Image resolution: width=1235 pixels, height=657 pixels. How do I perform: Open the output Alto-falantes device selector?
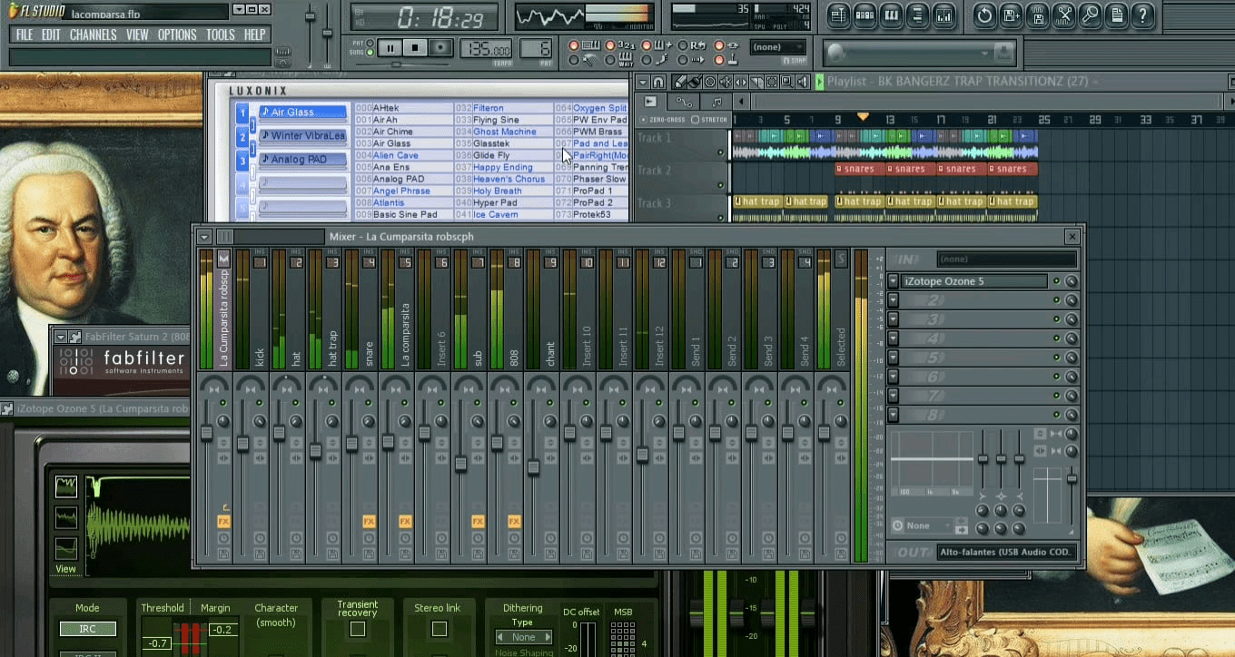point(1007,552)
